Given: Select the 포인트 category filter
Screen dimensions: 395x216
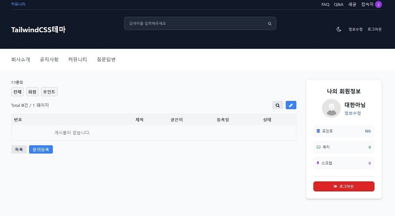Looking at the screenshot, I should point(49,92).
